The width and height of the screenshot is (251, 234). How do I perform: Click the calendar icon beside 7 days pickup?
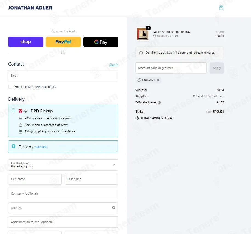(x=21, y=132)
